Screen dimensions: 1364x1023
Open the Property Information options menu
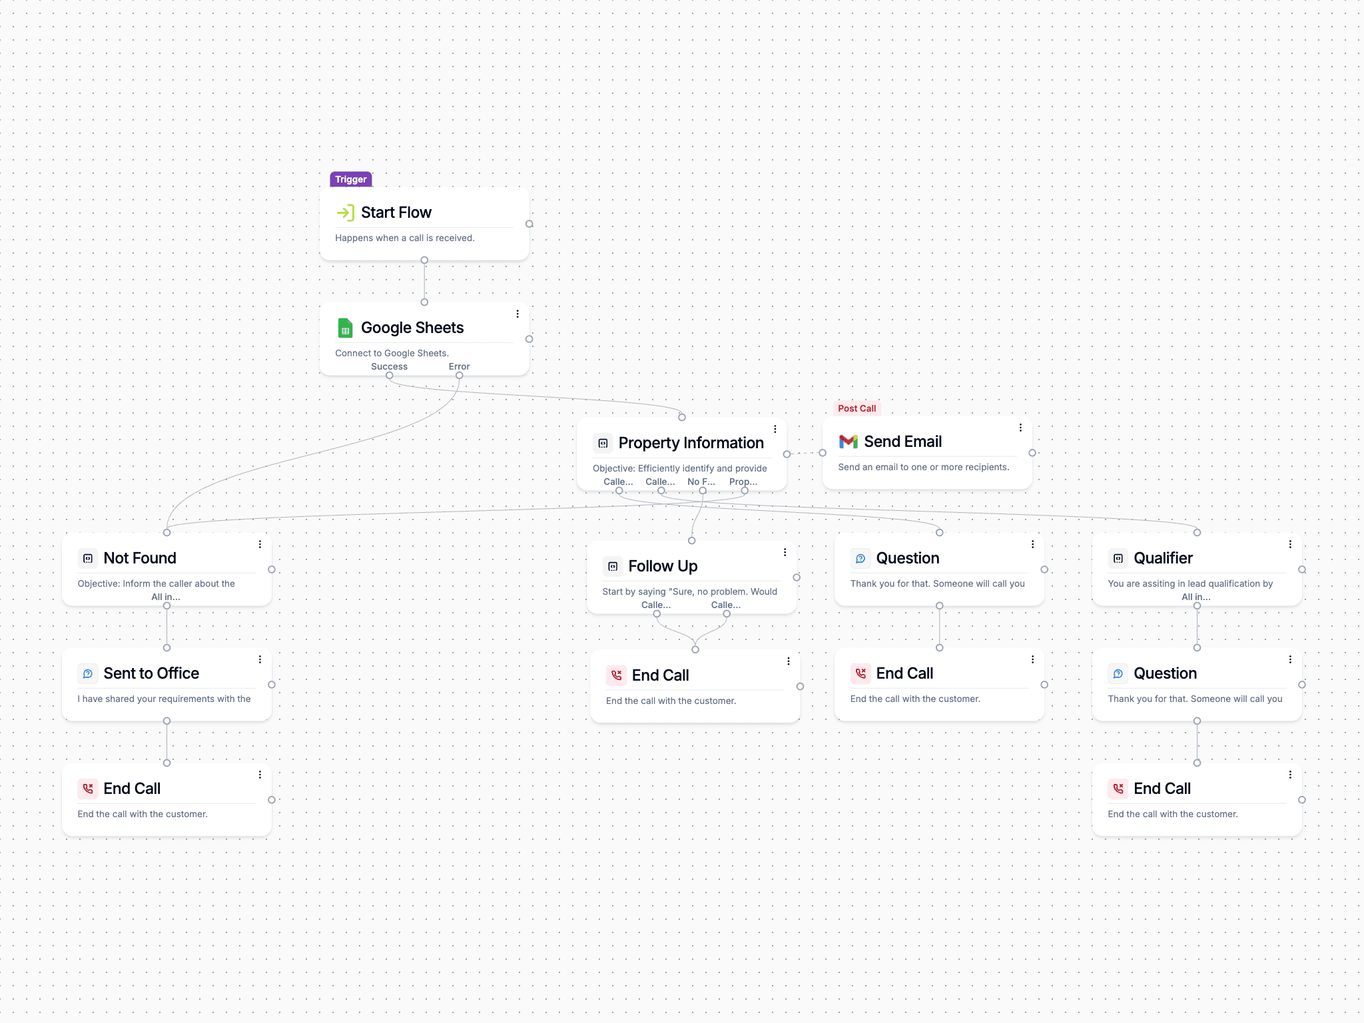tap(774, 429)
